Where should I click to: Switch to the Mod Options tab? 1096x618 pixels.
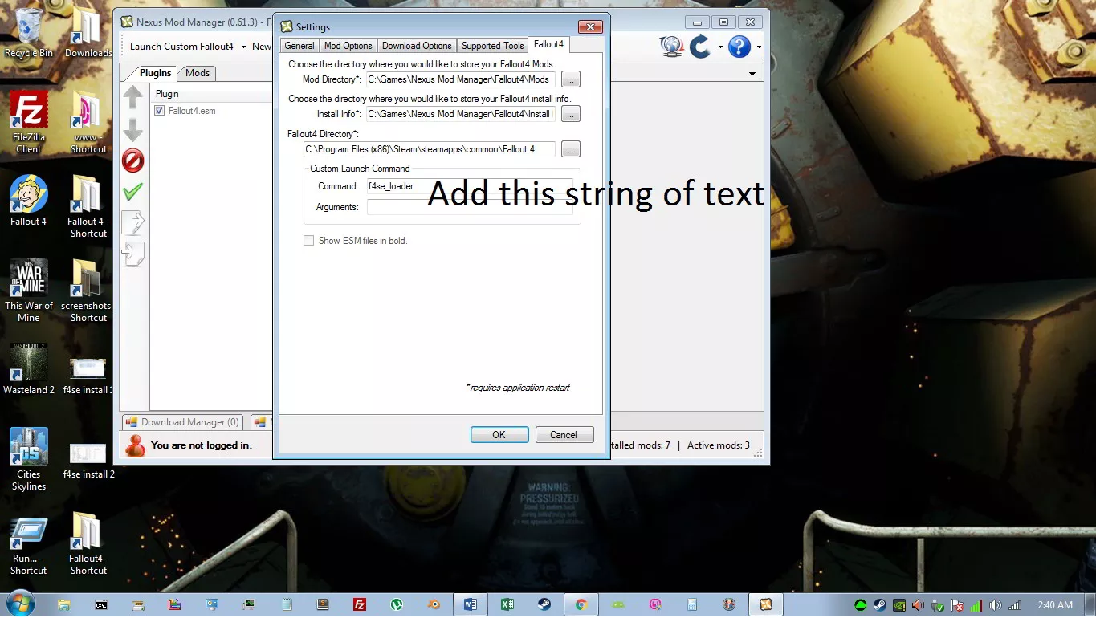tap(348, 46)
